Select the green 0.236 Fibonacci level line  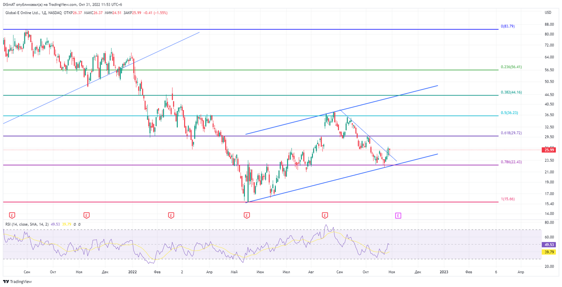[251, 70]
